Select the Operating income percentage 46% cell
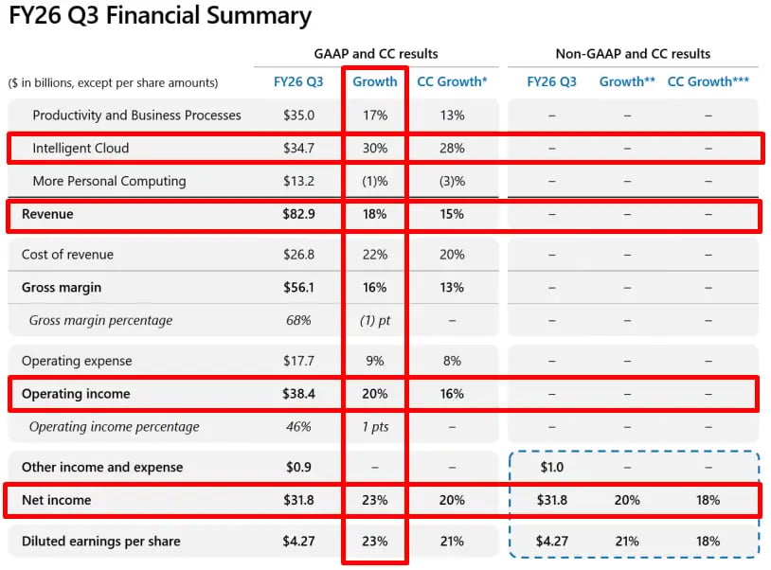Viewport: 771px width, 570px height. pos(298,426)
